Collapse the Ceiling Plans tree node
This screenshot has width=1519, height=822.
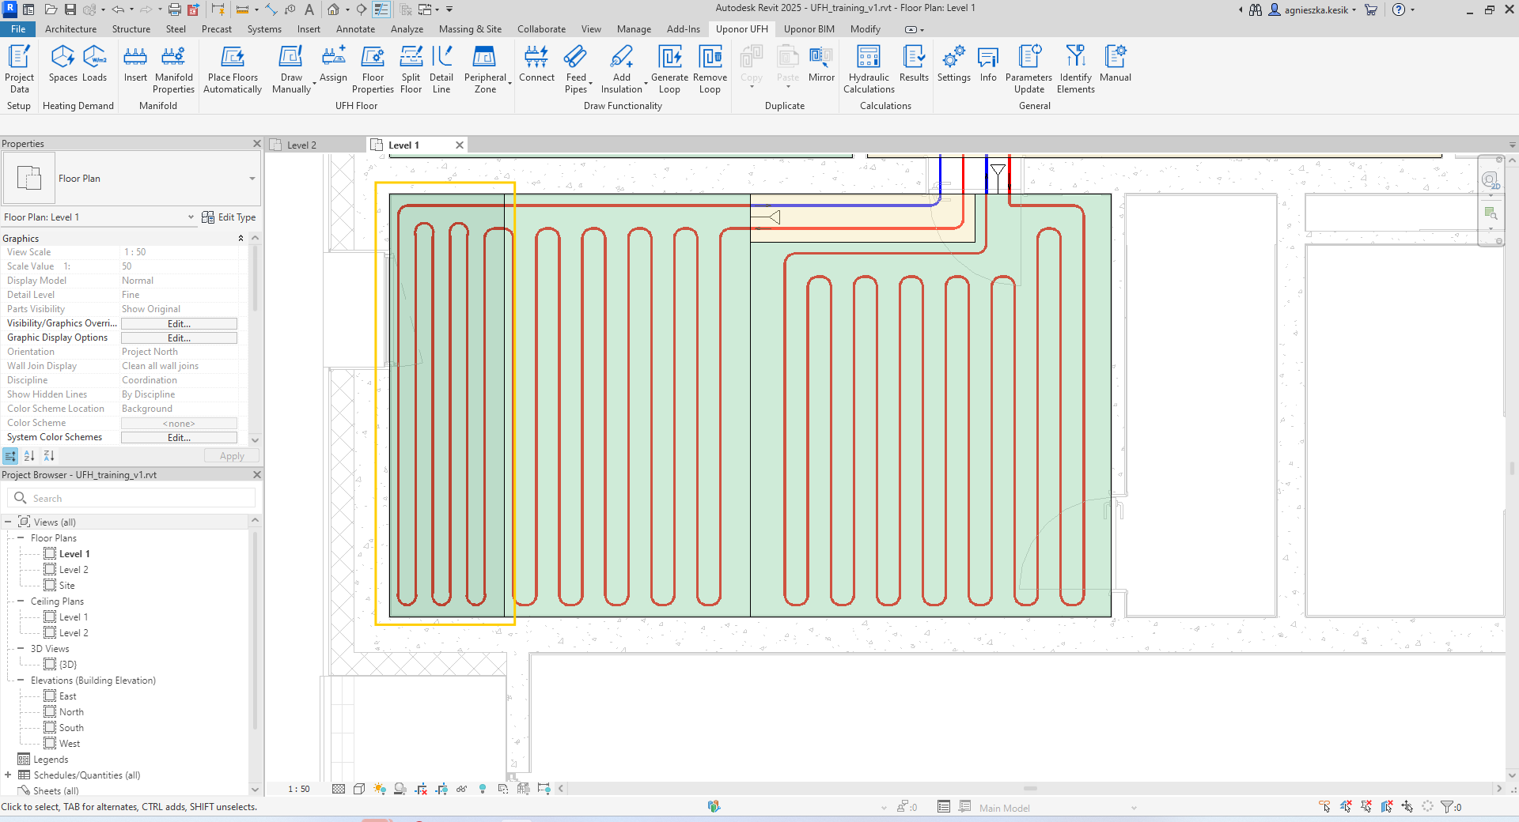point(21,601)
